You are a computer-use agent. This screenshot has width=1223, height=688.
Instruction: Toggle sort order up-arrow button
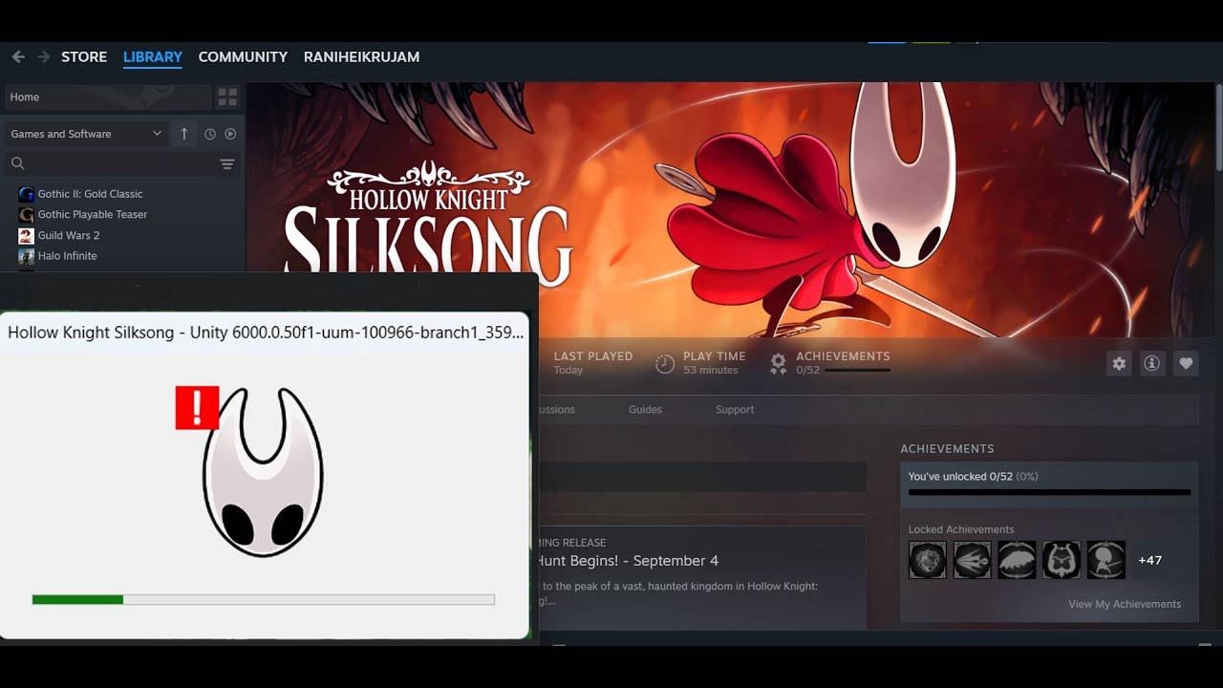(x=184, y=134)
